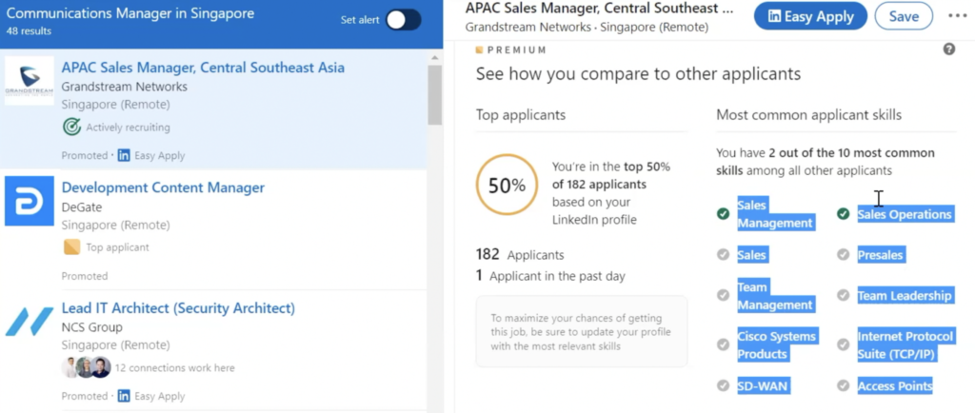The image size is (975, 413).
Task: Click LinkedIn icon beside Easy Apply under Grandstream
Action: (124, 155)
